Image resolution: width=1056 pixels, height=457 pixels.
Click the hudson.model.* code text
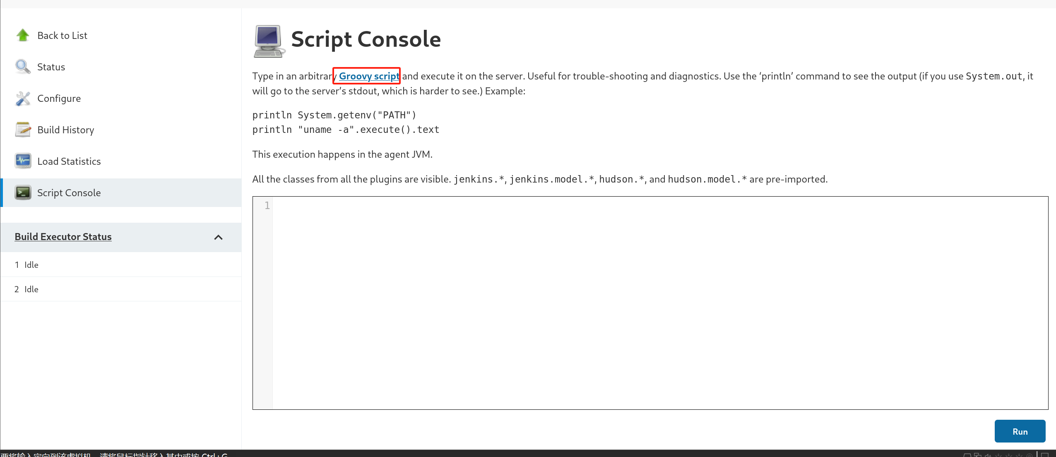pyautogui.click(x=707, y=179)
